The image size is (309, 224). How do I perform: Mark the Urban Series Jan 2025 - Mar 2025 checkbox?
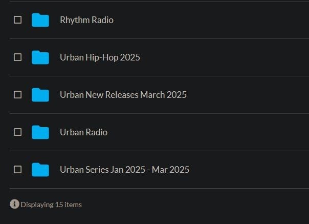17,170
